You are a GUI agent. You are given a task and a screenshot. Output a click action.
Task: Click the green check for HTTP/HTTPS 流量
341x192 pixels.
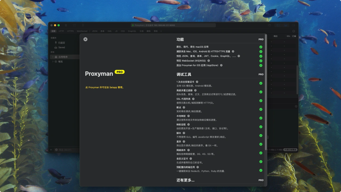261,52
